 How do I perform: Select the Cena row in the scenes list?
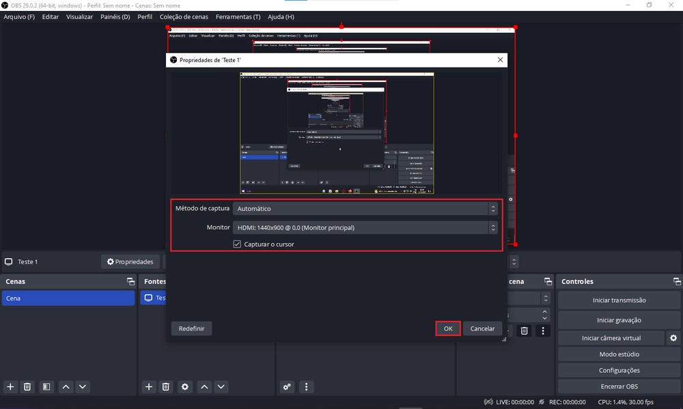68,298
